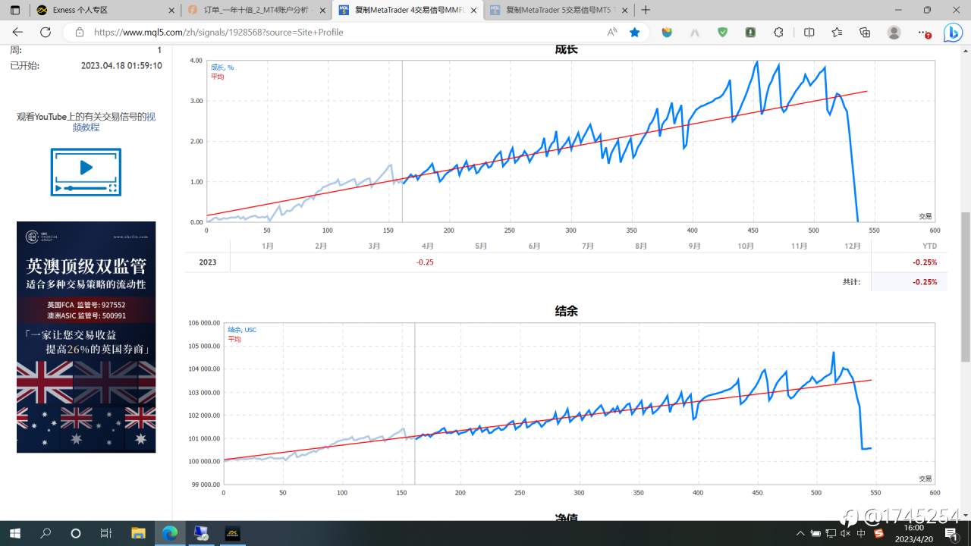971x546 pixels.
Task: Click the blue favorites star icon
Action: [x=634, y=33]
